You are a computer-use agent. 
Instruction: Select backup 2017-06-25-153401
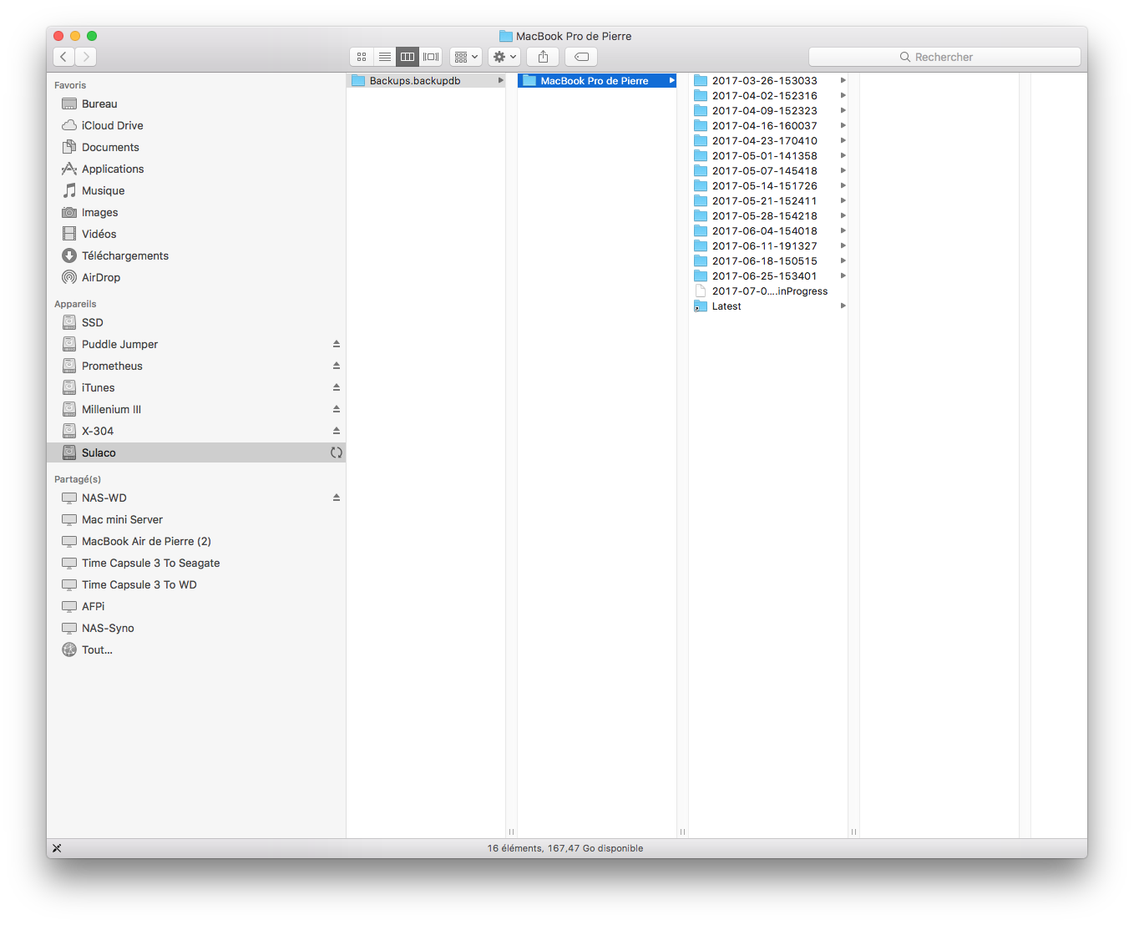[768, 276]
